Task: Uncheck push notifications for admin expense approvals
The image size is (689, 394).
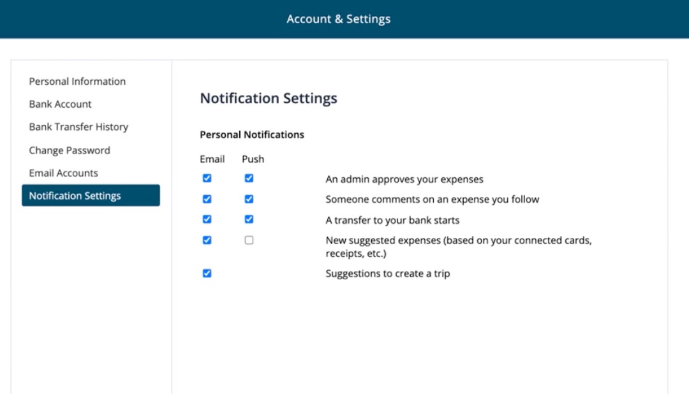Action: pos(248,178)
